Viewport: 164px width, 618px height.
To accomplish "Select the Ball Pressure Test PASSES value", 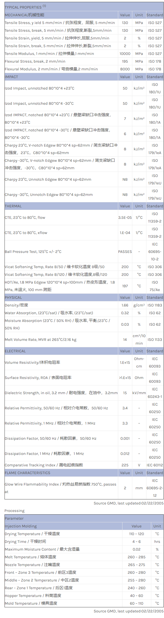I will (x=125, y=252).
